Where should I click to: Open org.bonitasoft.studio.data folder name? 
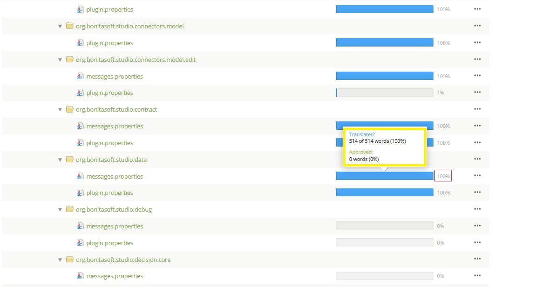[111, 160]
